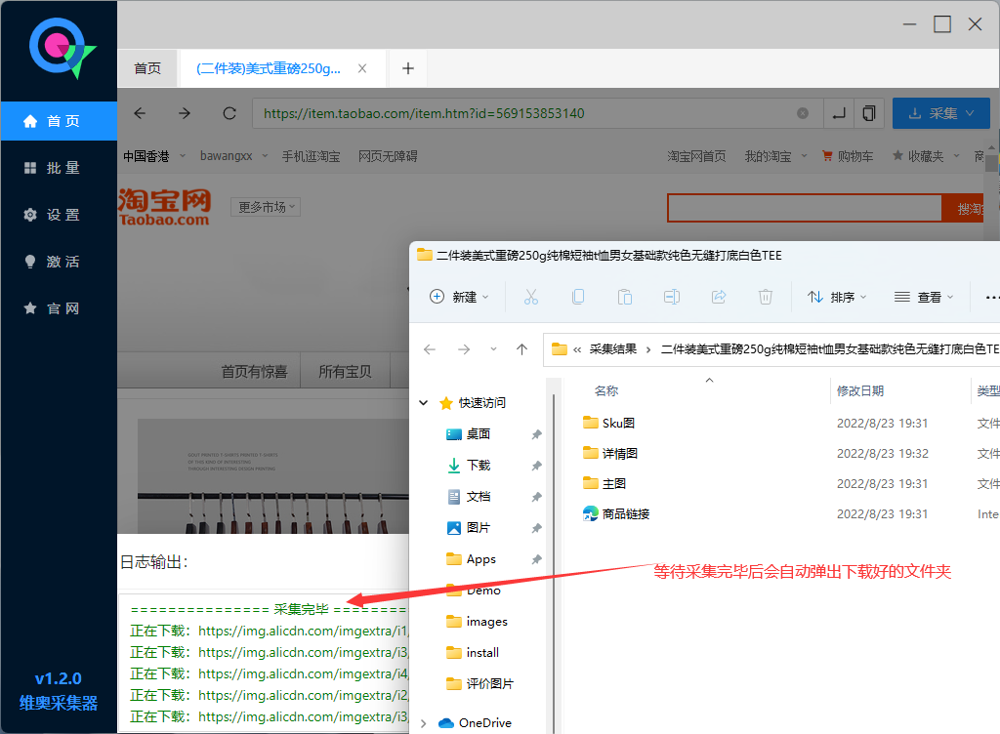Image resolution: width=1000 pixels, height=734 pixels.
Task: Open 激活 activation in the sidebar
Action: coord(59,262)
